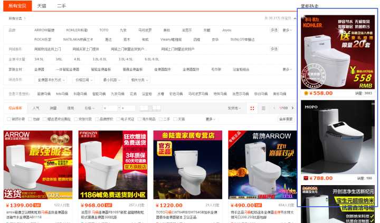
Task: Switch to grid view icon
Action: click(x=252, y=108)
